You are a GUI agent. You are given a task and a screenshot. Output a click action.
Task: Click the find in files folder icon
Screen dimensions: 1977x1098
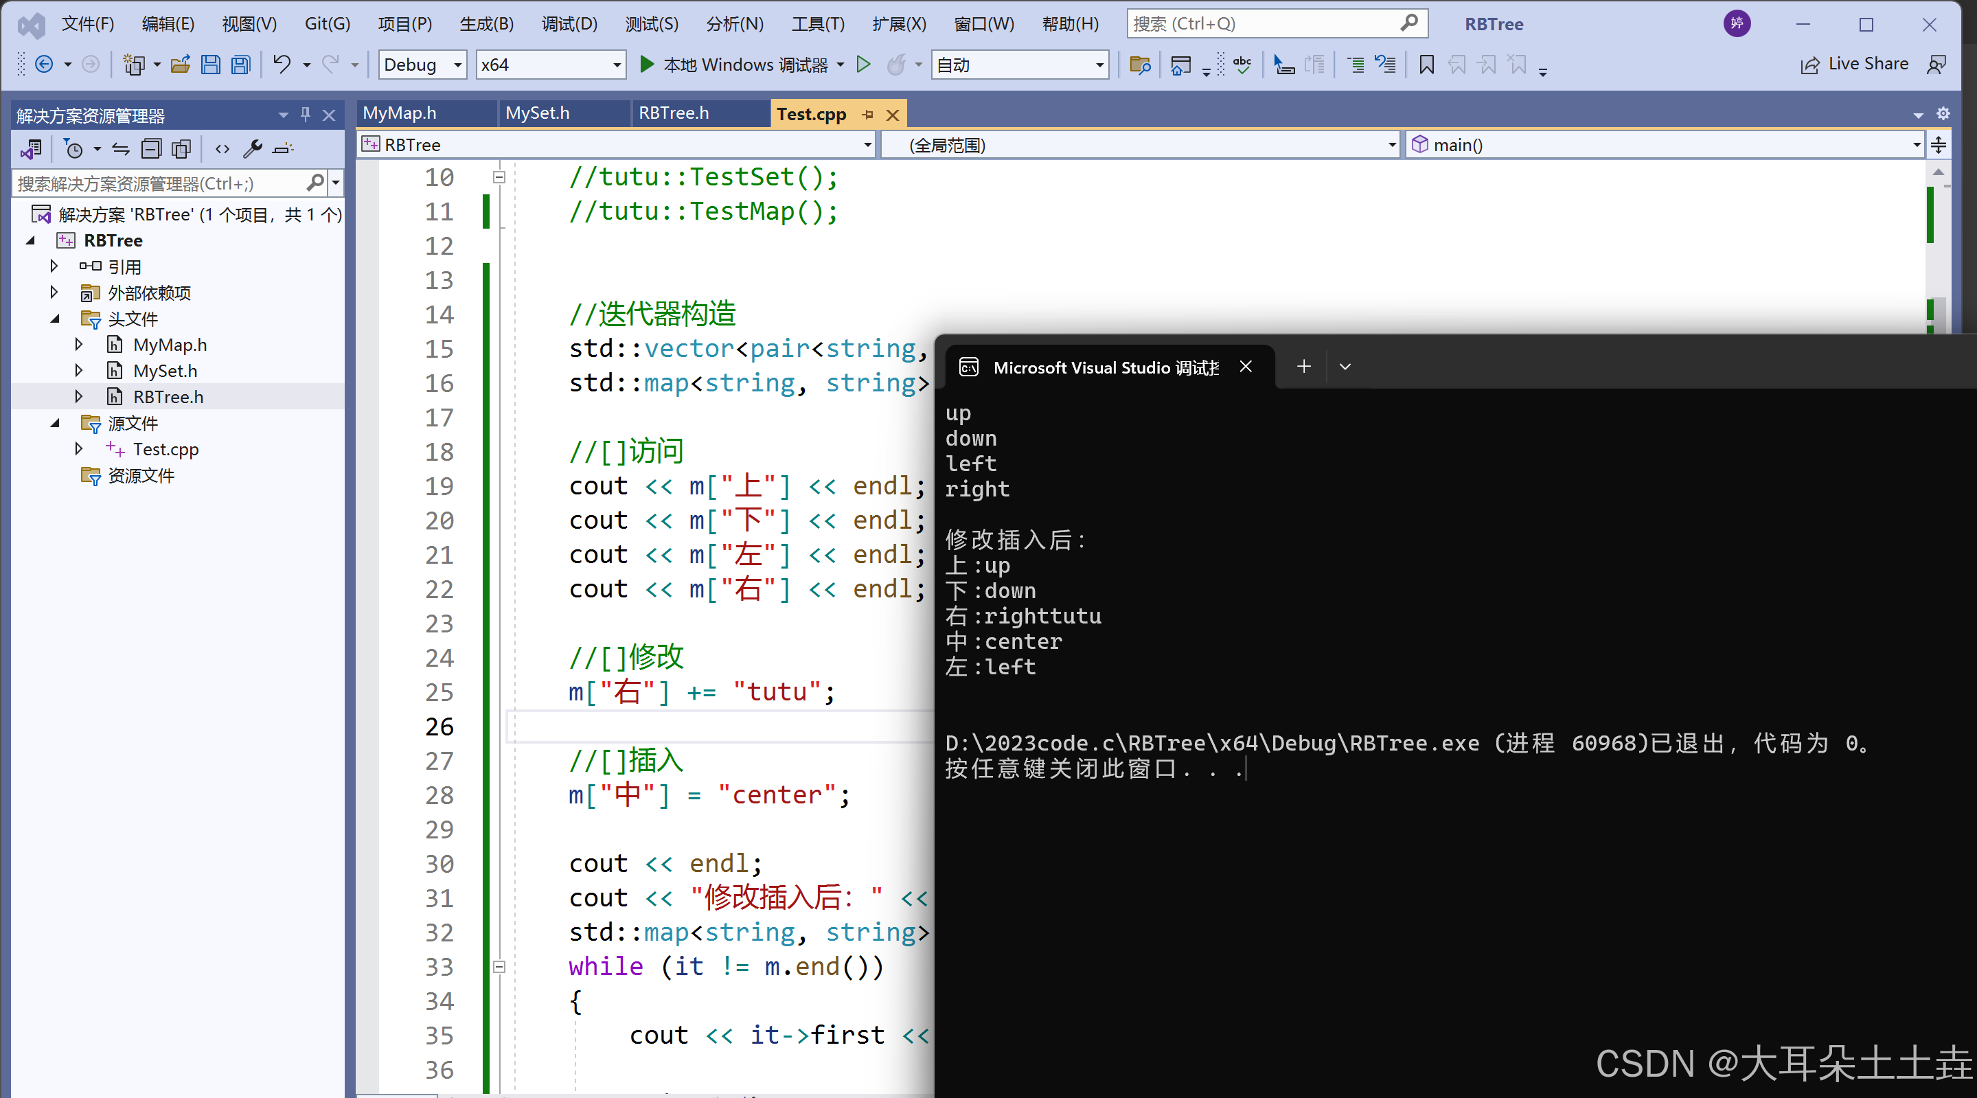(1141, 65)
